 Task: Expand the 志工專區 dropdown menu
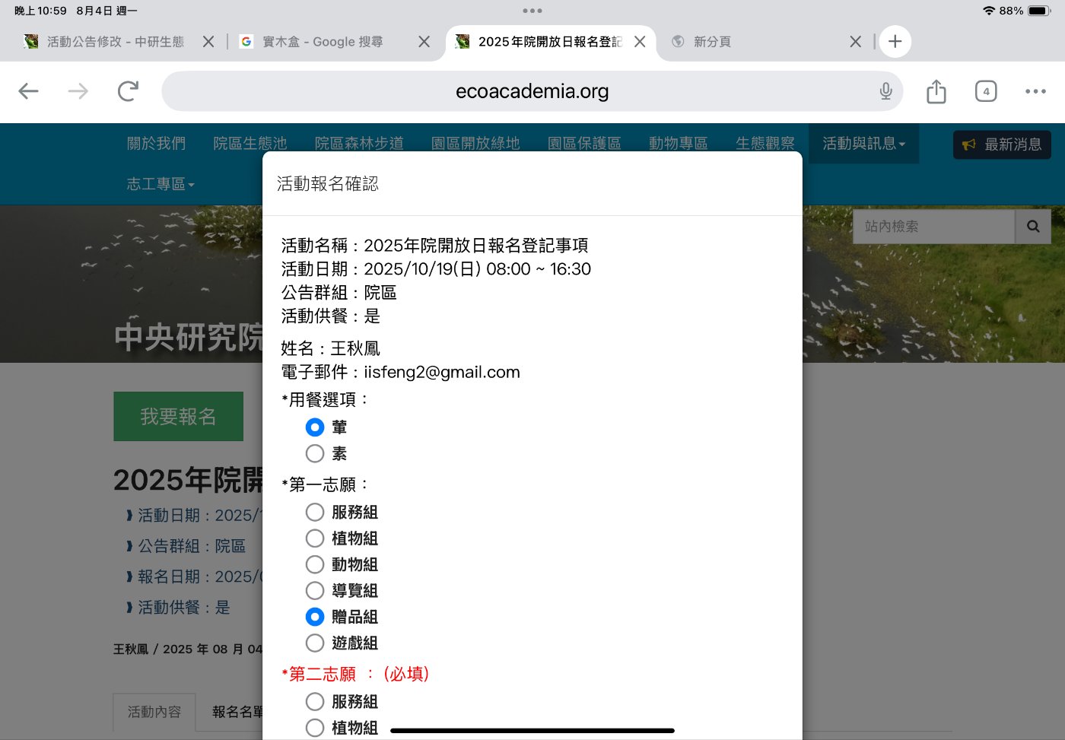[x=161, y=184]
